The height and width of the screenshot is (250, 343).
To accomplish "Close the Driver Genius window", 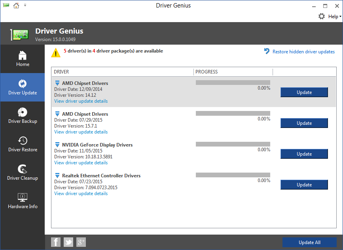I will (x=337, y=6).
